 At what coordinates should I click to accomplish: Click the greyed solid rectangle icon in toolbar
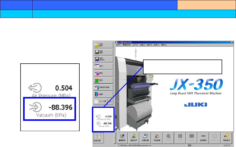pos(192,138)
